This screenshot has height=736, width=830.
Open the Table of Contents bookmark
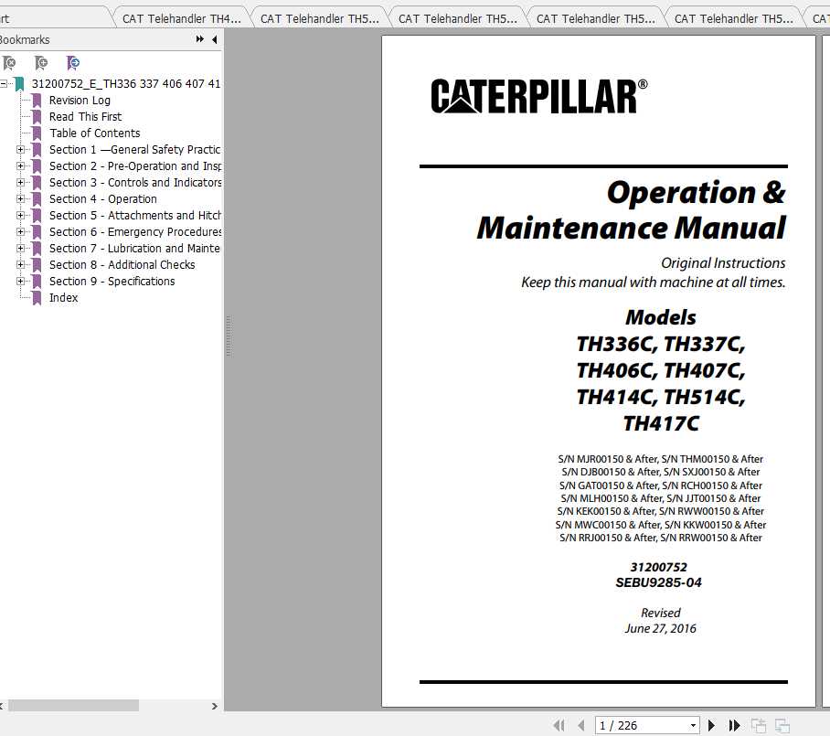(95, 133)
